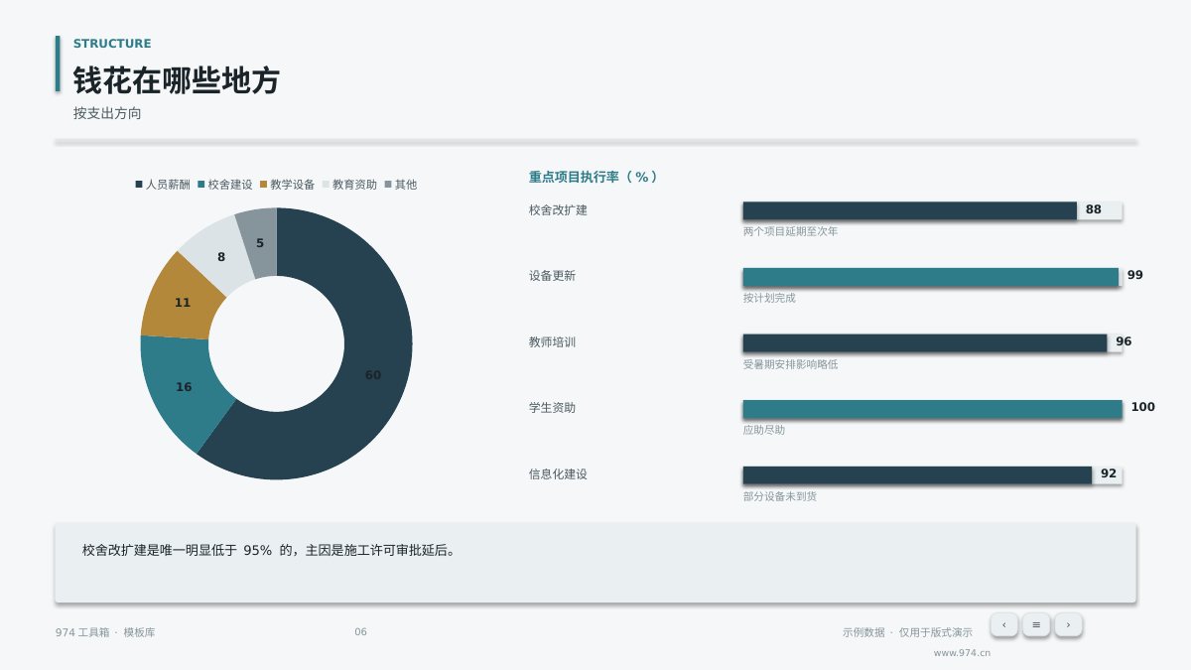Click the donut segment labeled 16

(184, 387)
